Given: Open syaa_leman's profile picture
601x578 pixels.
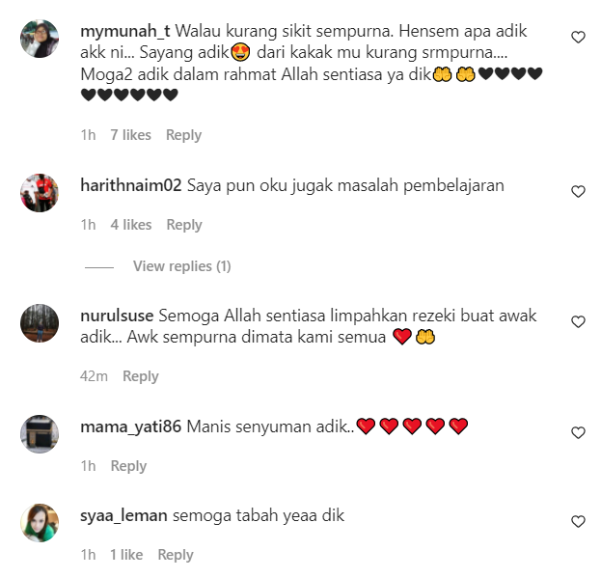Looking at the screenshot, I should pos(40,523).
